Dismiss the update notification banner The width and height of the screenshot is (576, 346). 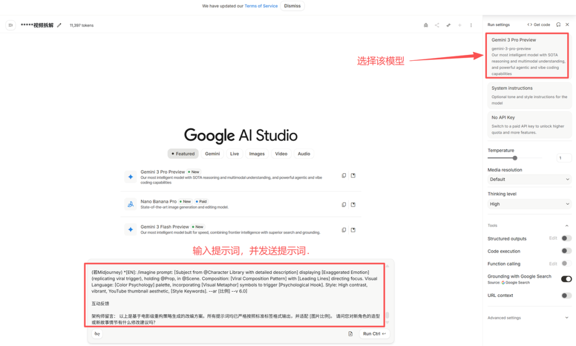292,6
